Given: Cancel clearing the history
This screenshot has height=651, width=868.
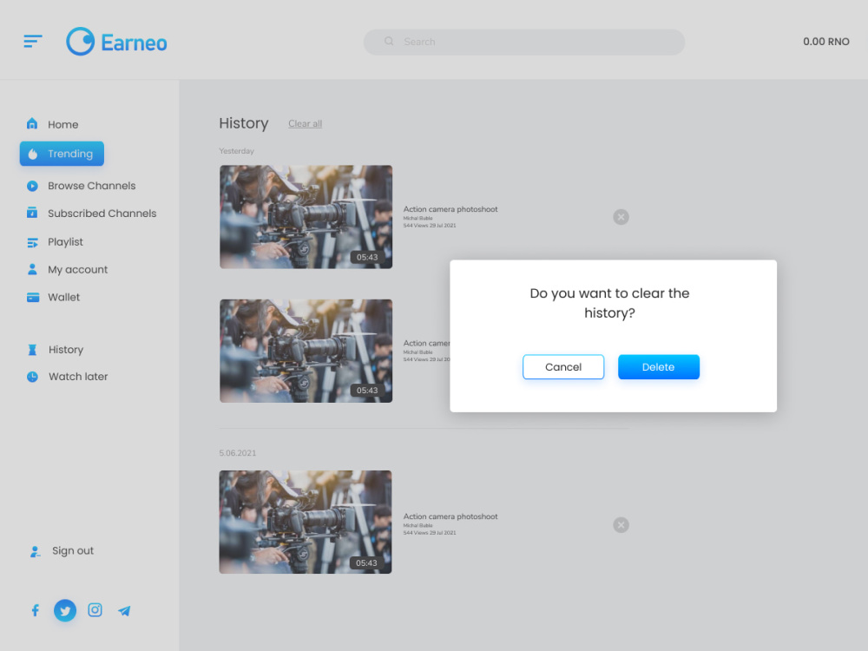Looking at the screenshot, I should point(563,367).
